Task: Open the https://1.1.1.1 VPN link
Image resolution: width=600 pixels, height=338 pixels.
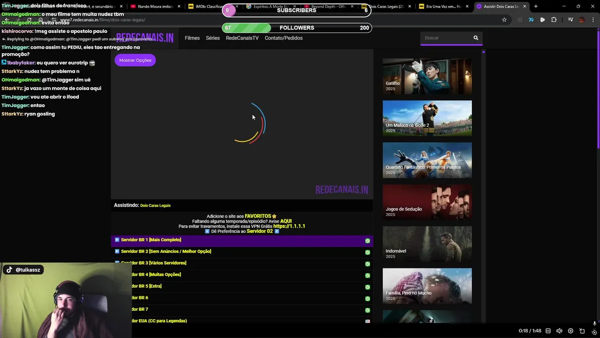Action: pyautogui.click(x=289, y=226)
